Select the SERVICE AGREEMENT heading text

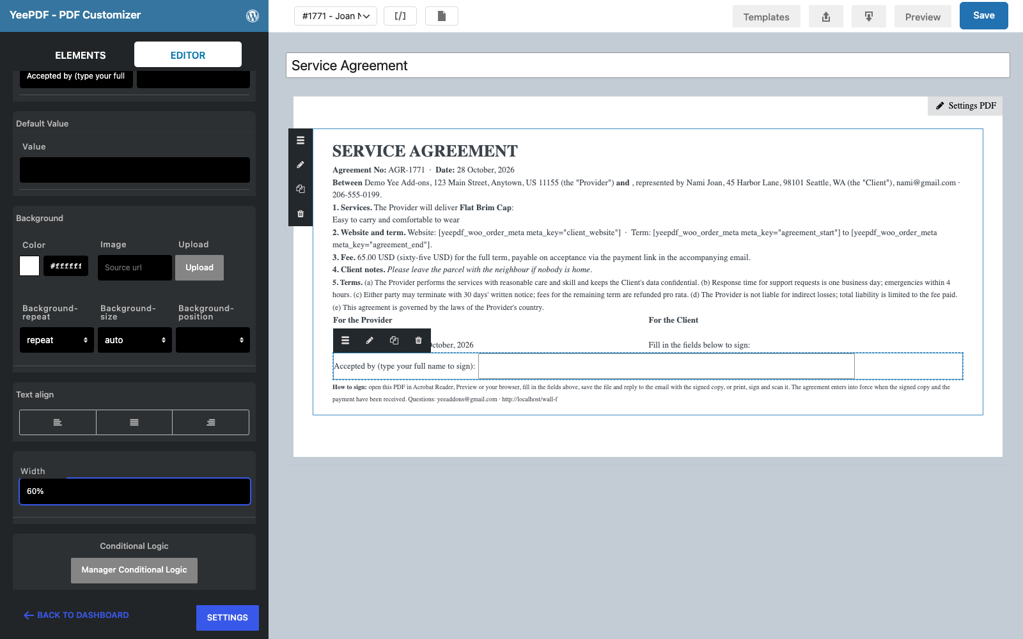[425, 151]
